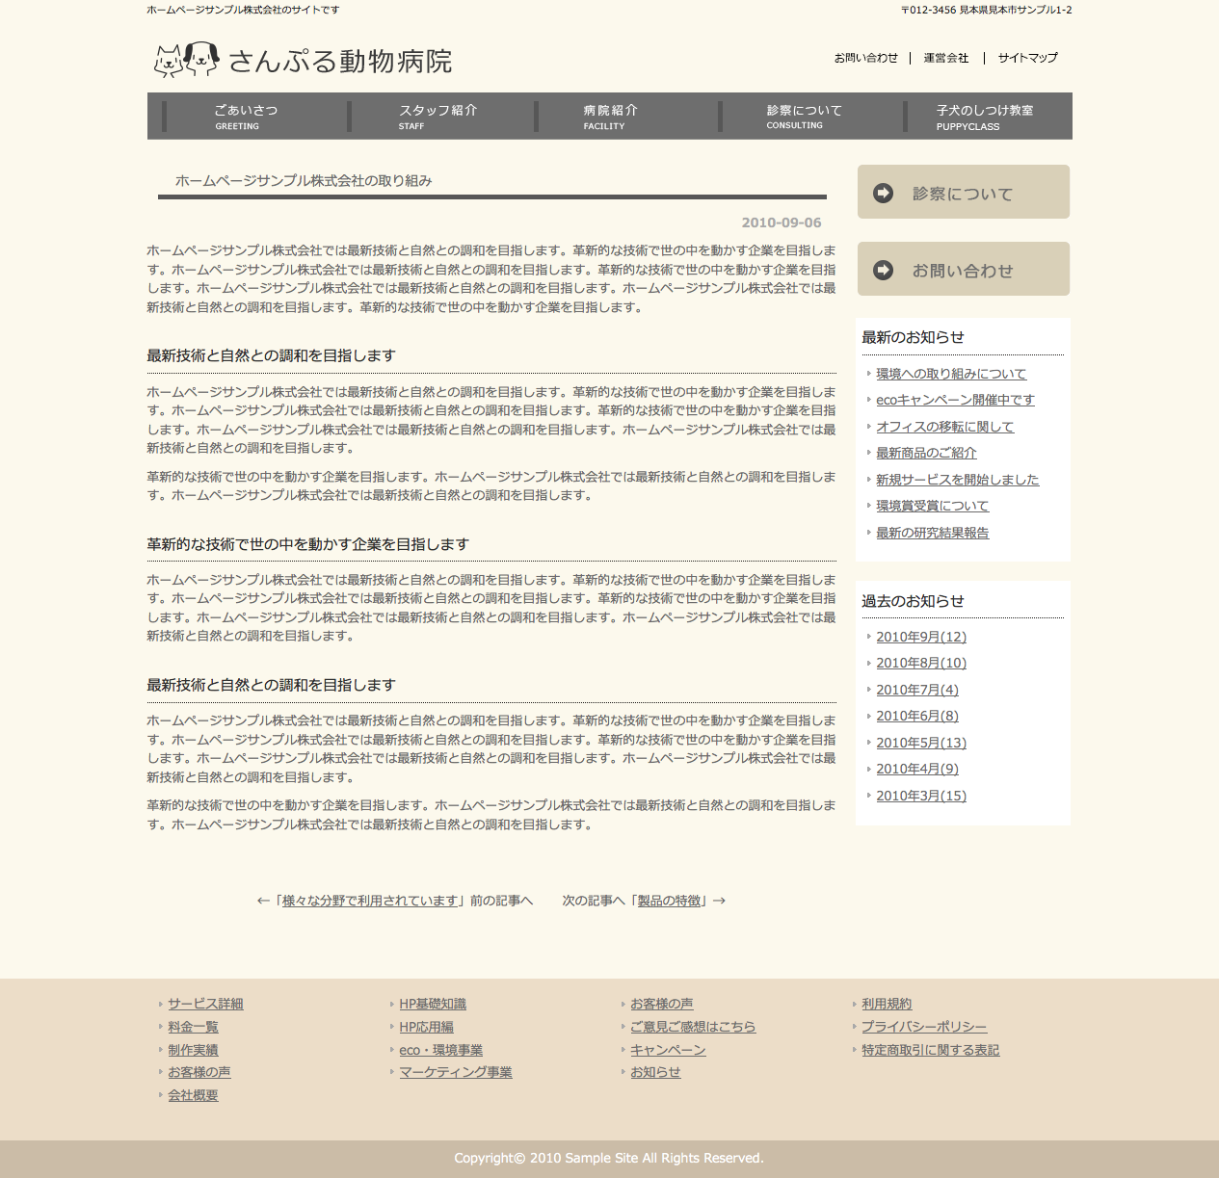Click the Copyright 2010 Sample Site text

tap(609, 1158)
